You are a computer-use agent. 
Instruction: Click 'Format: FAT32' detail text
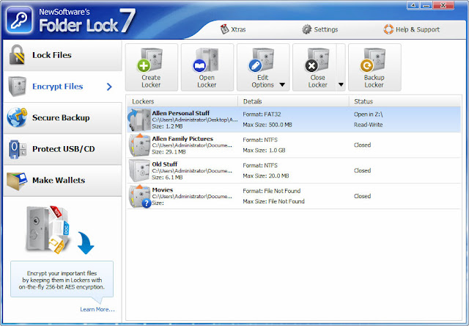pos(262,114)
